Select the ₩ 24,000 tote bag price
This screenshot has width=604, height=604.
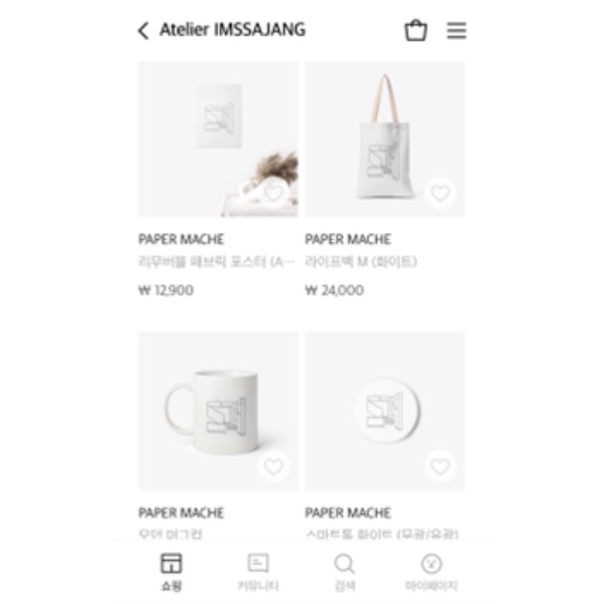(335, 290)
